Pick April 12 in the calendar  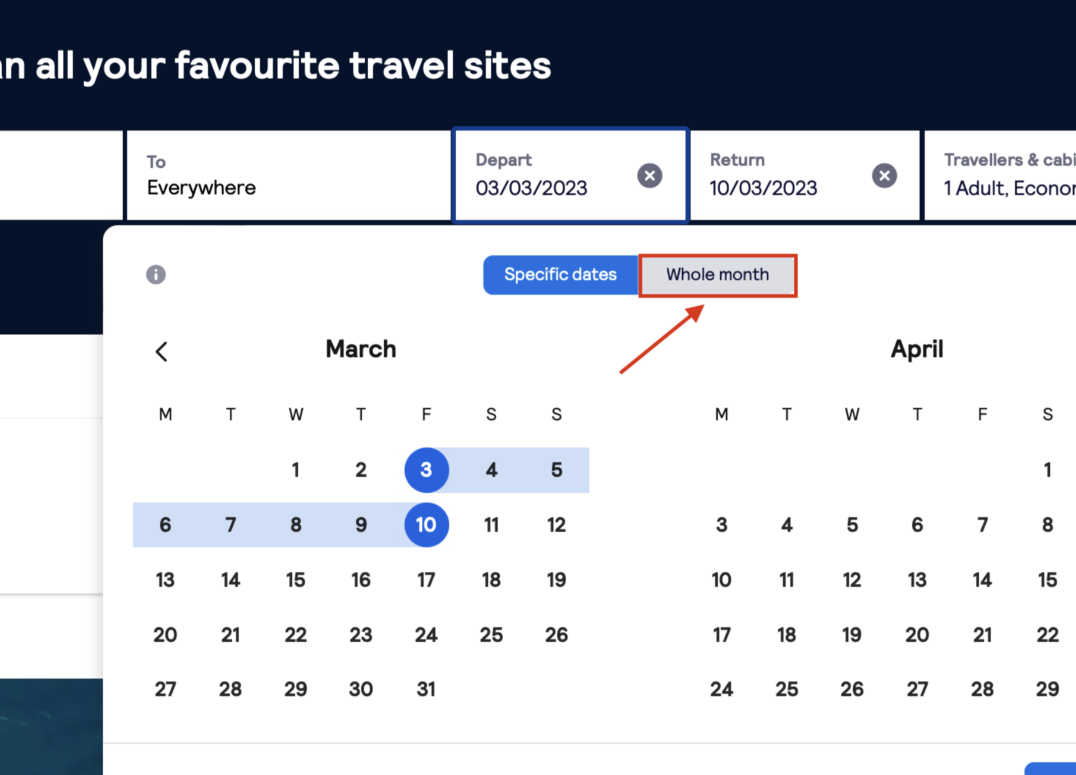pos(852,580)
